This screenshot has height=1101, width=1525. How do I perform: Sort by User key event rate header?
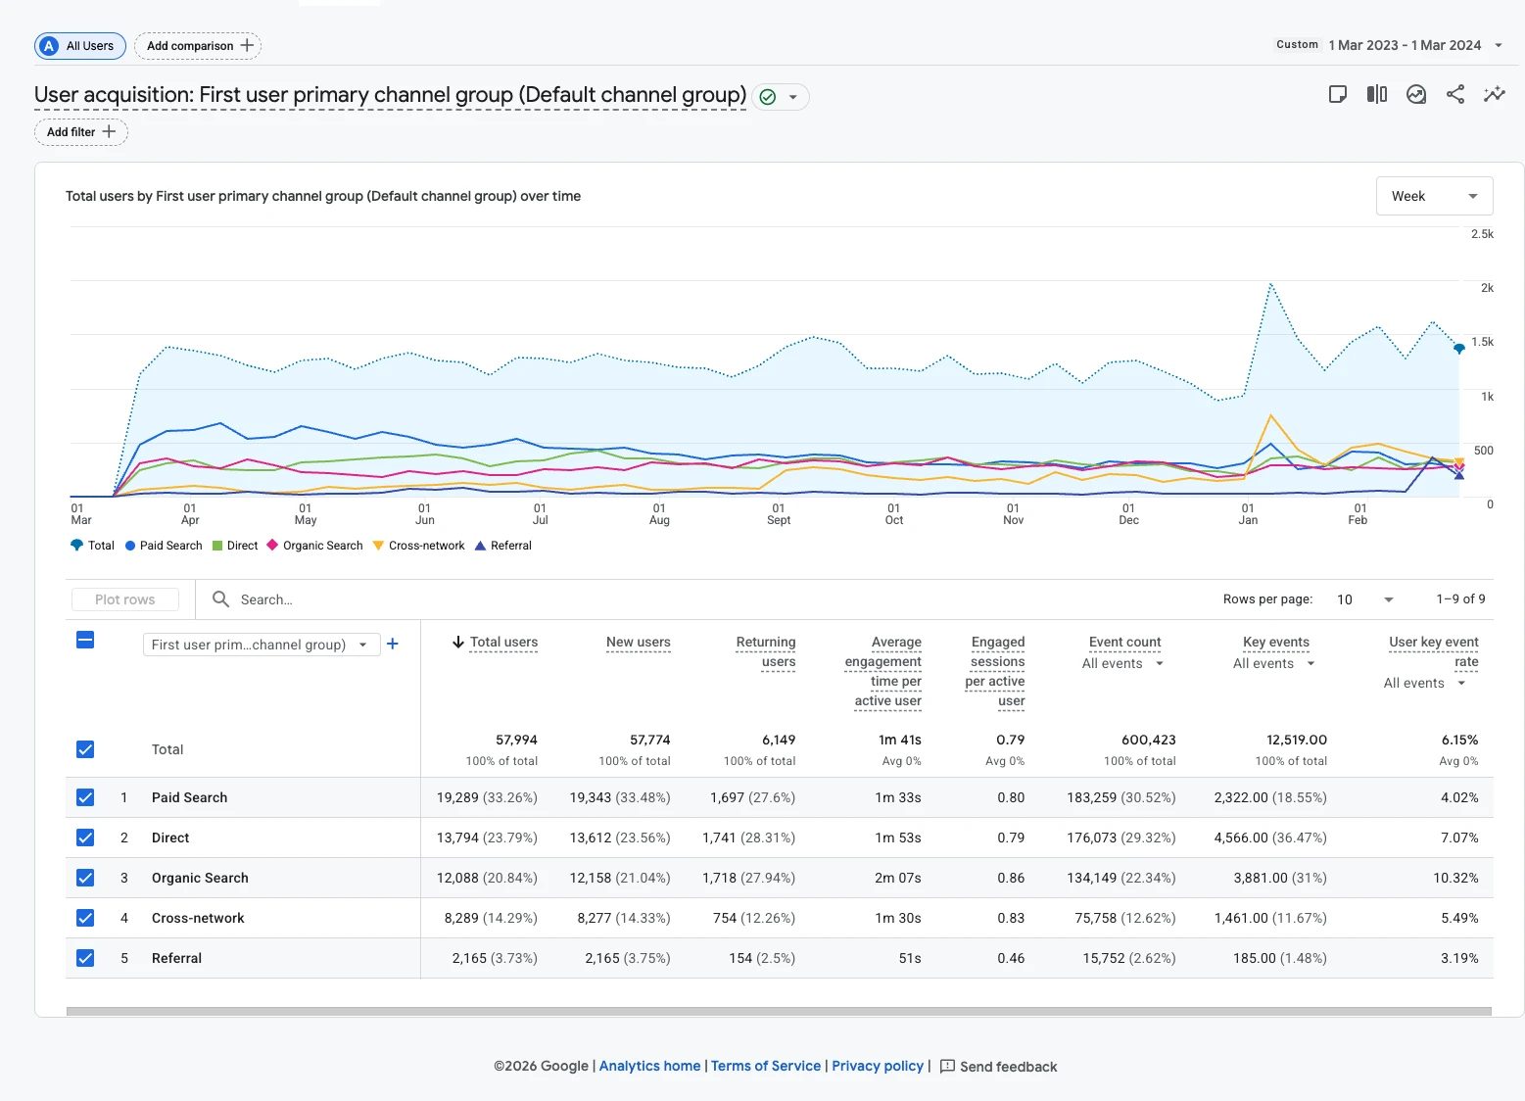(x=1434, y=652)
